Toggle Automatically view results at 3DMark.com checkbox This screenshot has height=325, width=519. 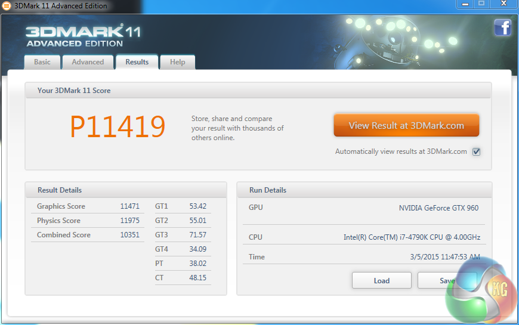click(476, 151)
